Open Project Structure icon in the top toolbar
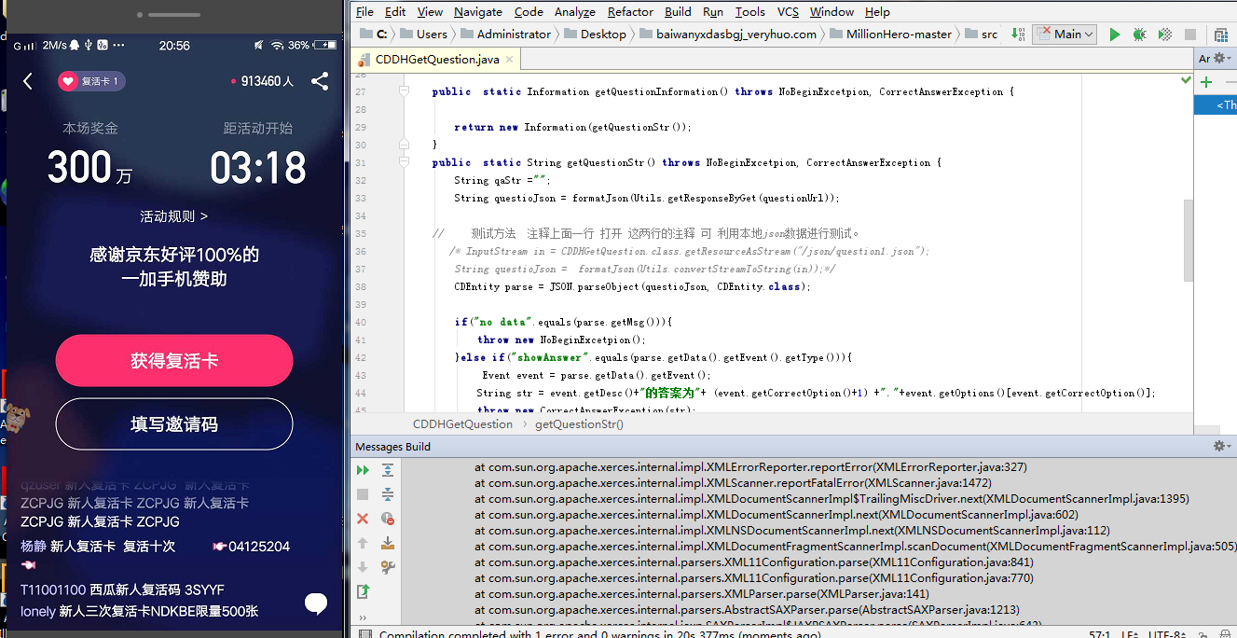The width and height of the screenshot is (1237, 638). coord(1221,35)
